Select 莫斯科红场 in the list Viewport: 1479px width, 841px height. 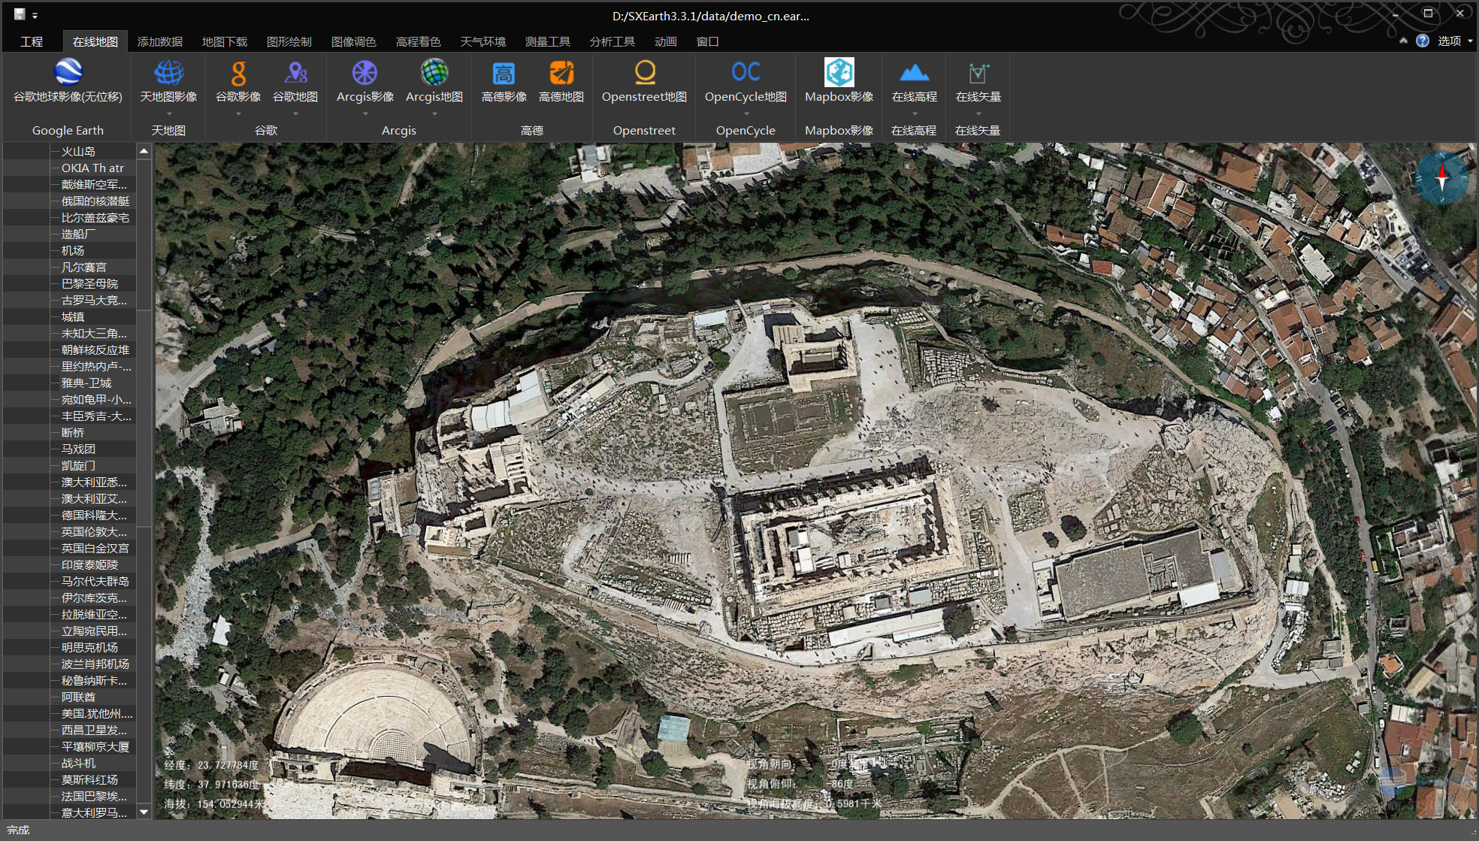pos(89,779)
